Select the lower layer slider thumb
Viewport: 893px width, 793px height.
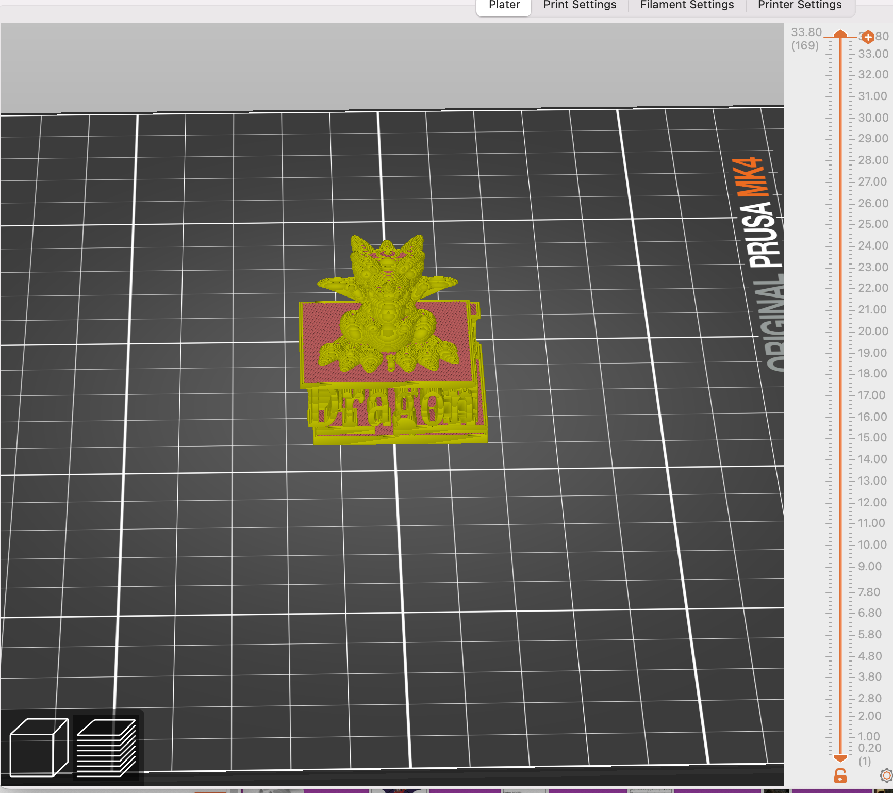tap(840, 758)
